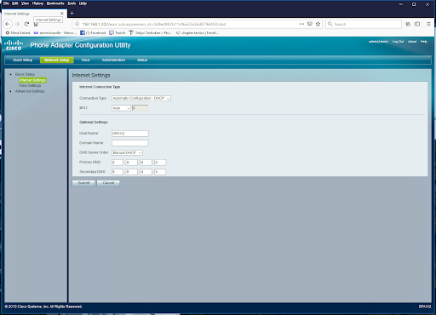Click the browser address bar URL
Image resolution: width=436 pixels, height=315 pixels.
154,25
